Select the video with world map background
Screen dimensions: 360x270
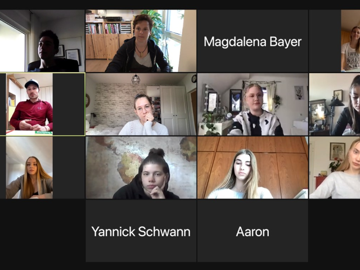tap(141, 168)
